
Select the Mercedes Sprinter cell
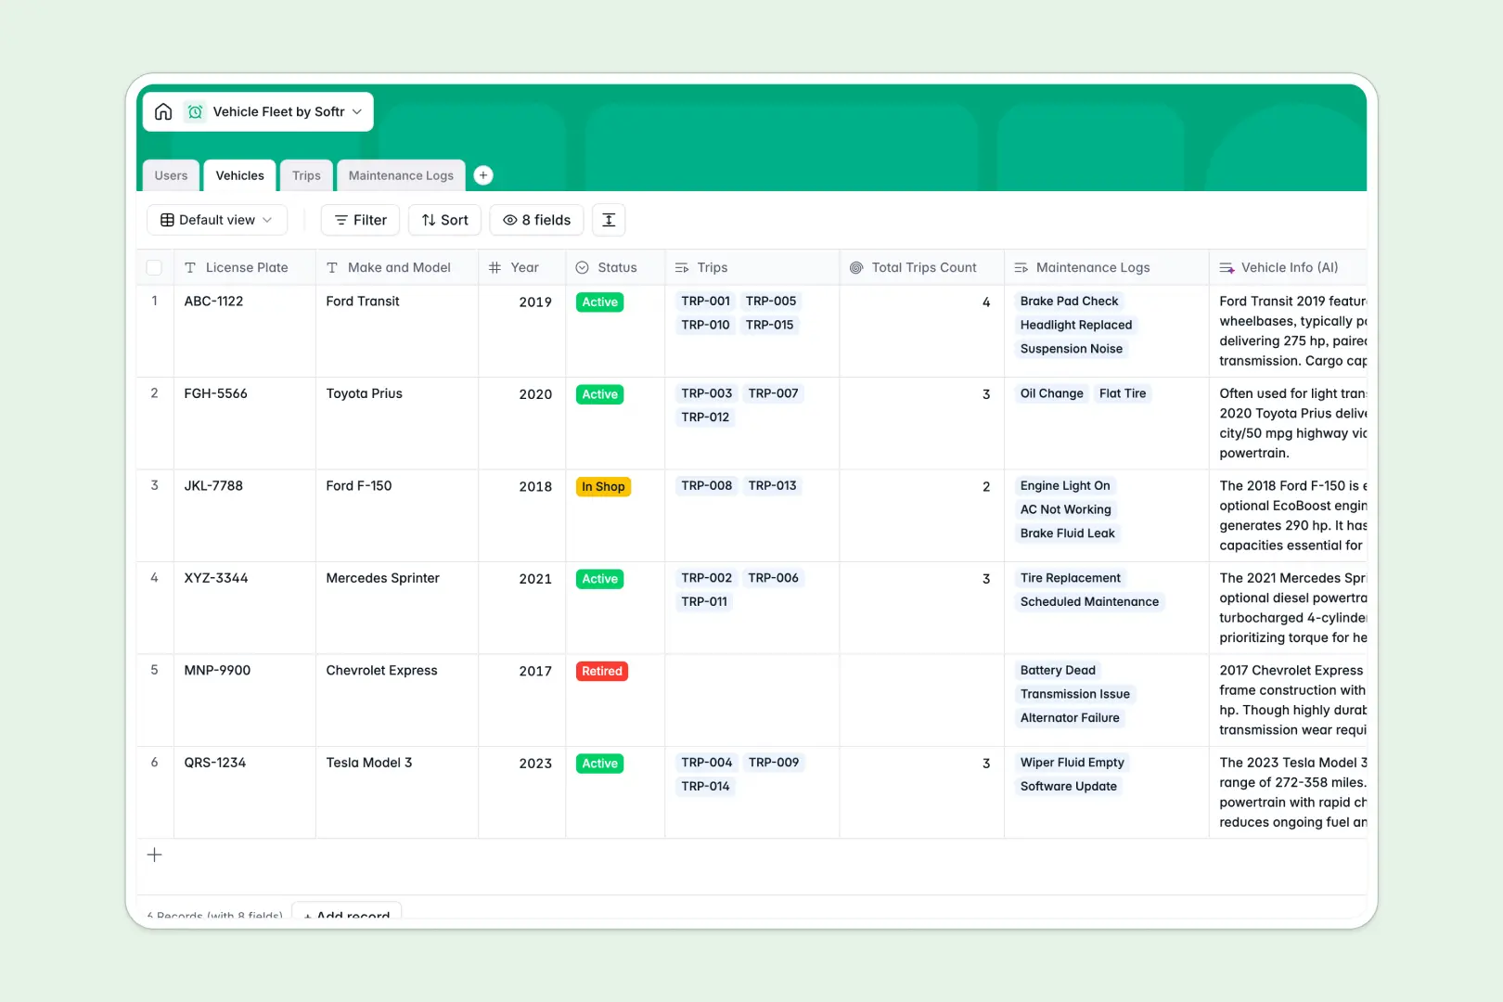click(397, 608)
